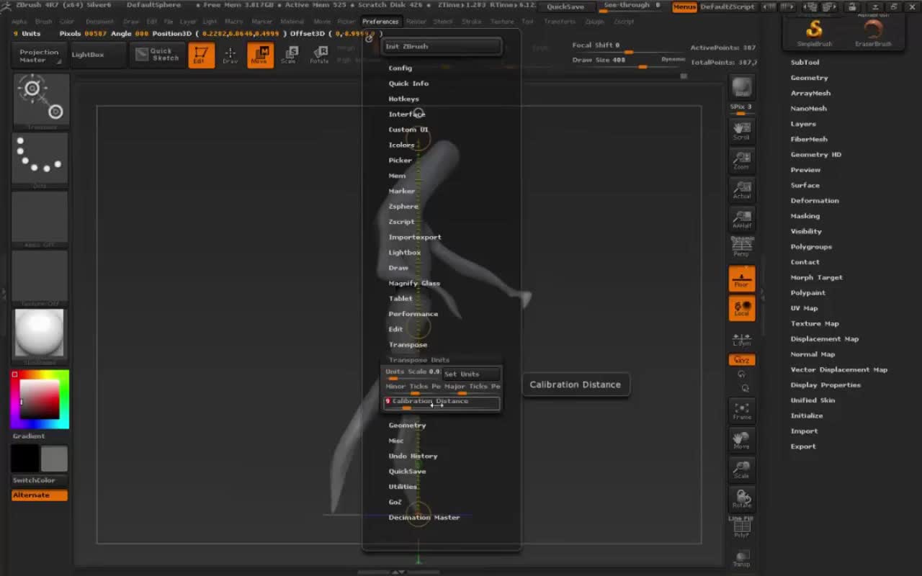
Task: Toggle the Menus button
Action: (684, 6)
